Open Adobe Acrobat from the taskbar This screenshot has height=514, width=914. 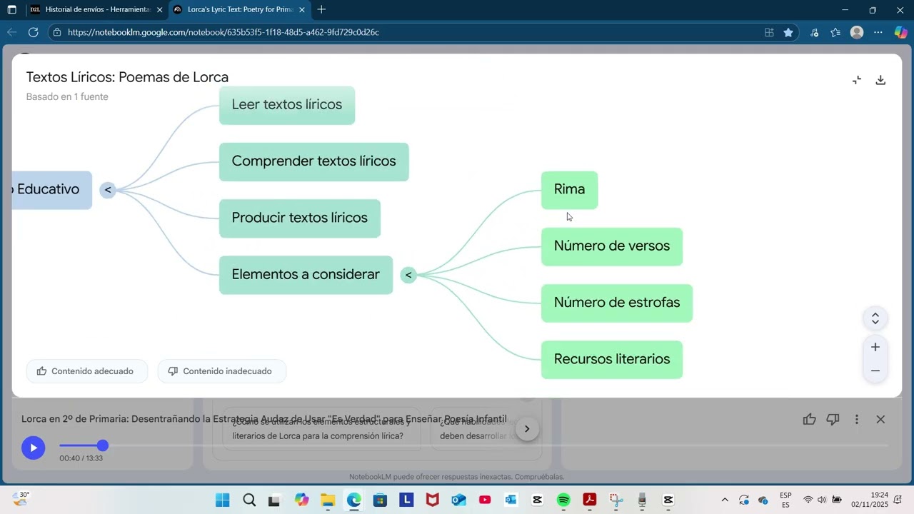[590, 500]
